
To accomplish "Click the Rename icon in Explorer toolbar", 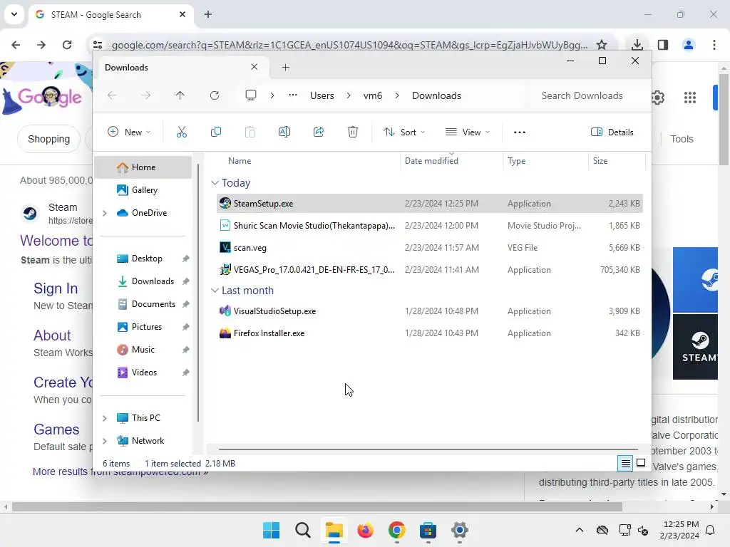I will coord(284,132).
